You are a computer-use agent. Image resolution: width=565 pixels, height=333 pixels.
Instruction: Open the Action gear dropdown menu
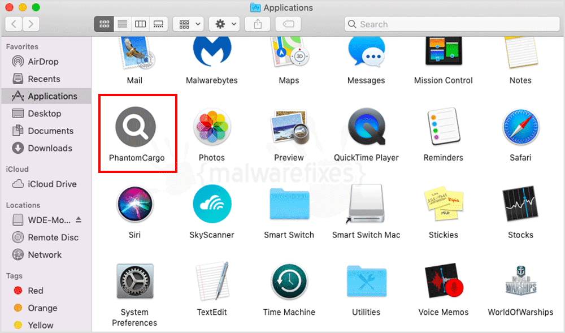click(x=224, y=24)
